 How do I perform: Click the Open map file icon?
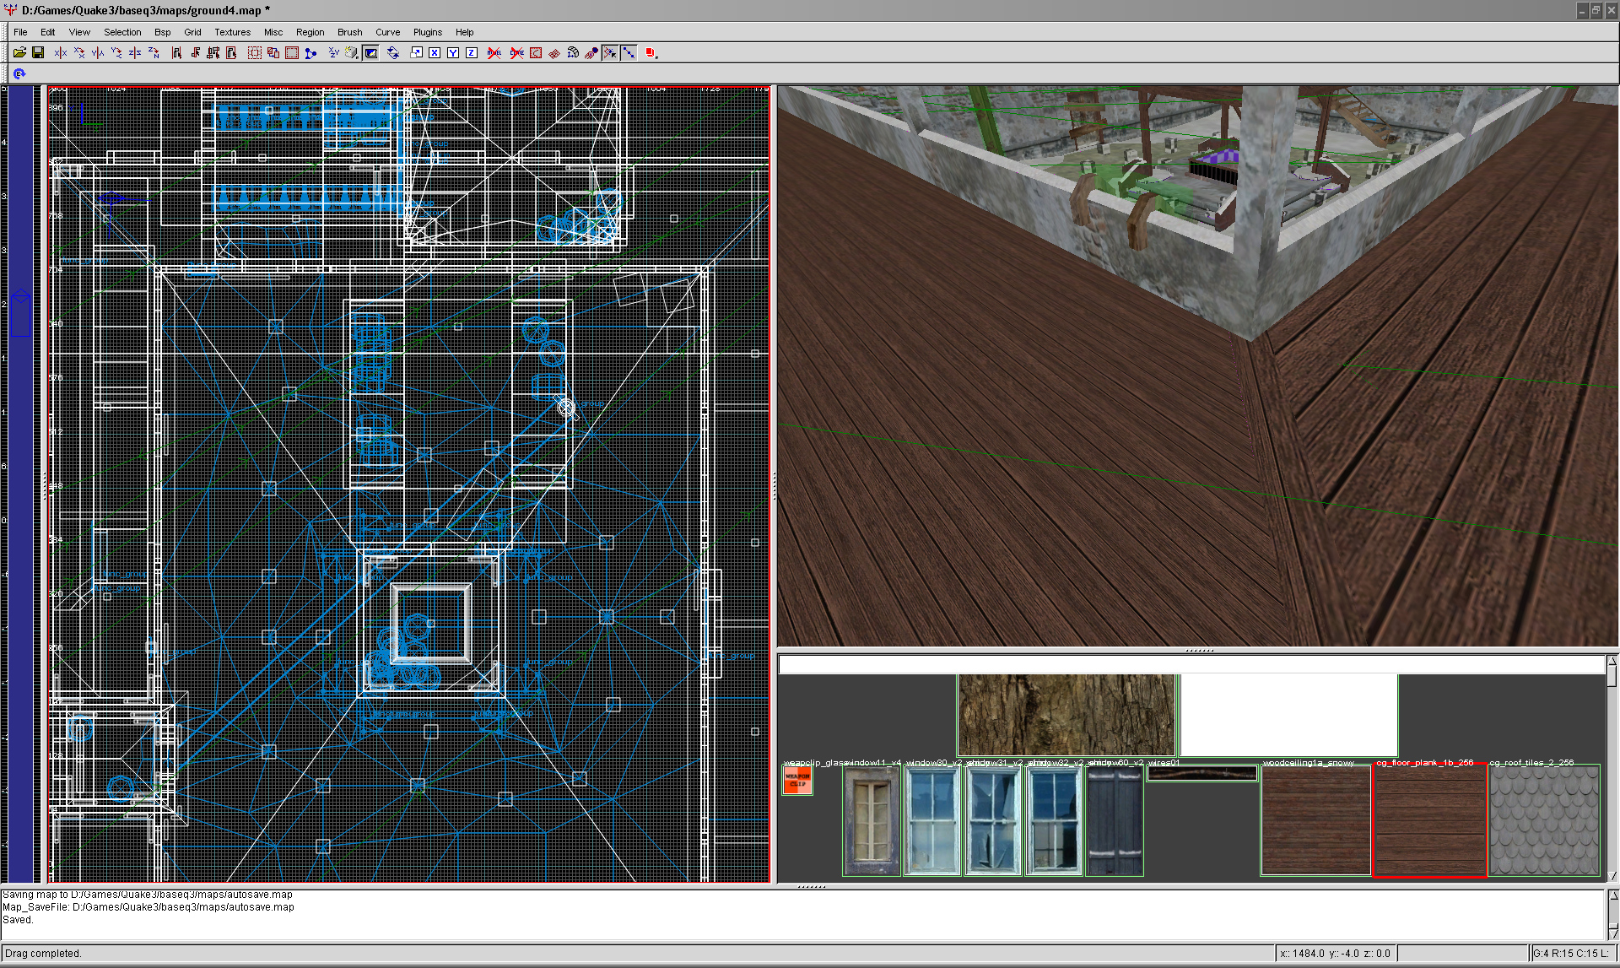[19, 52]
